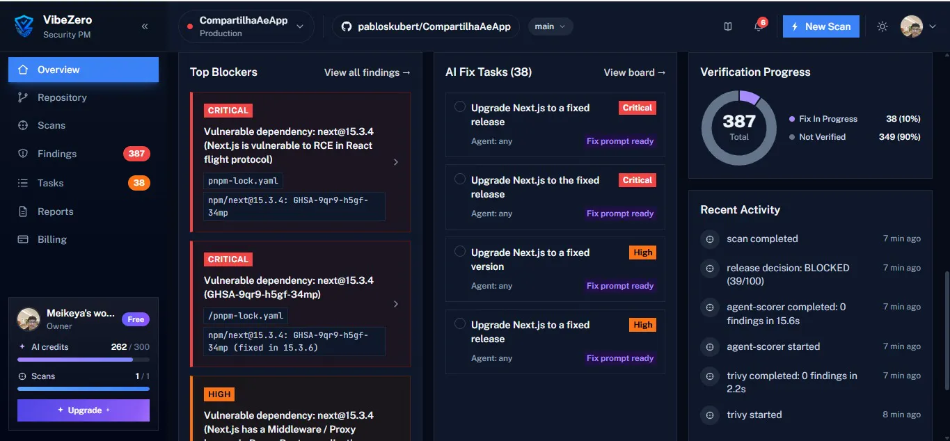Open the HIGH severity blocker card
Viewport: 950px width, 441px height.
[x=300, y=408]
